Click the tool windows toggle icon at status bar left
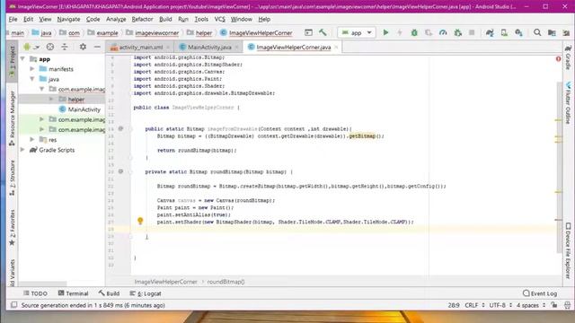Screen dimensions: 575x323 [x=14, y=305]
